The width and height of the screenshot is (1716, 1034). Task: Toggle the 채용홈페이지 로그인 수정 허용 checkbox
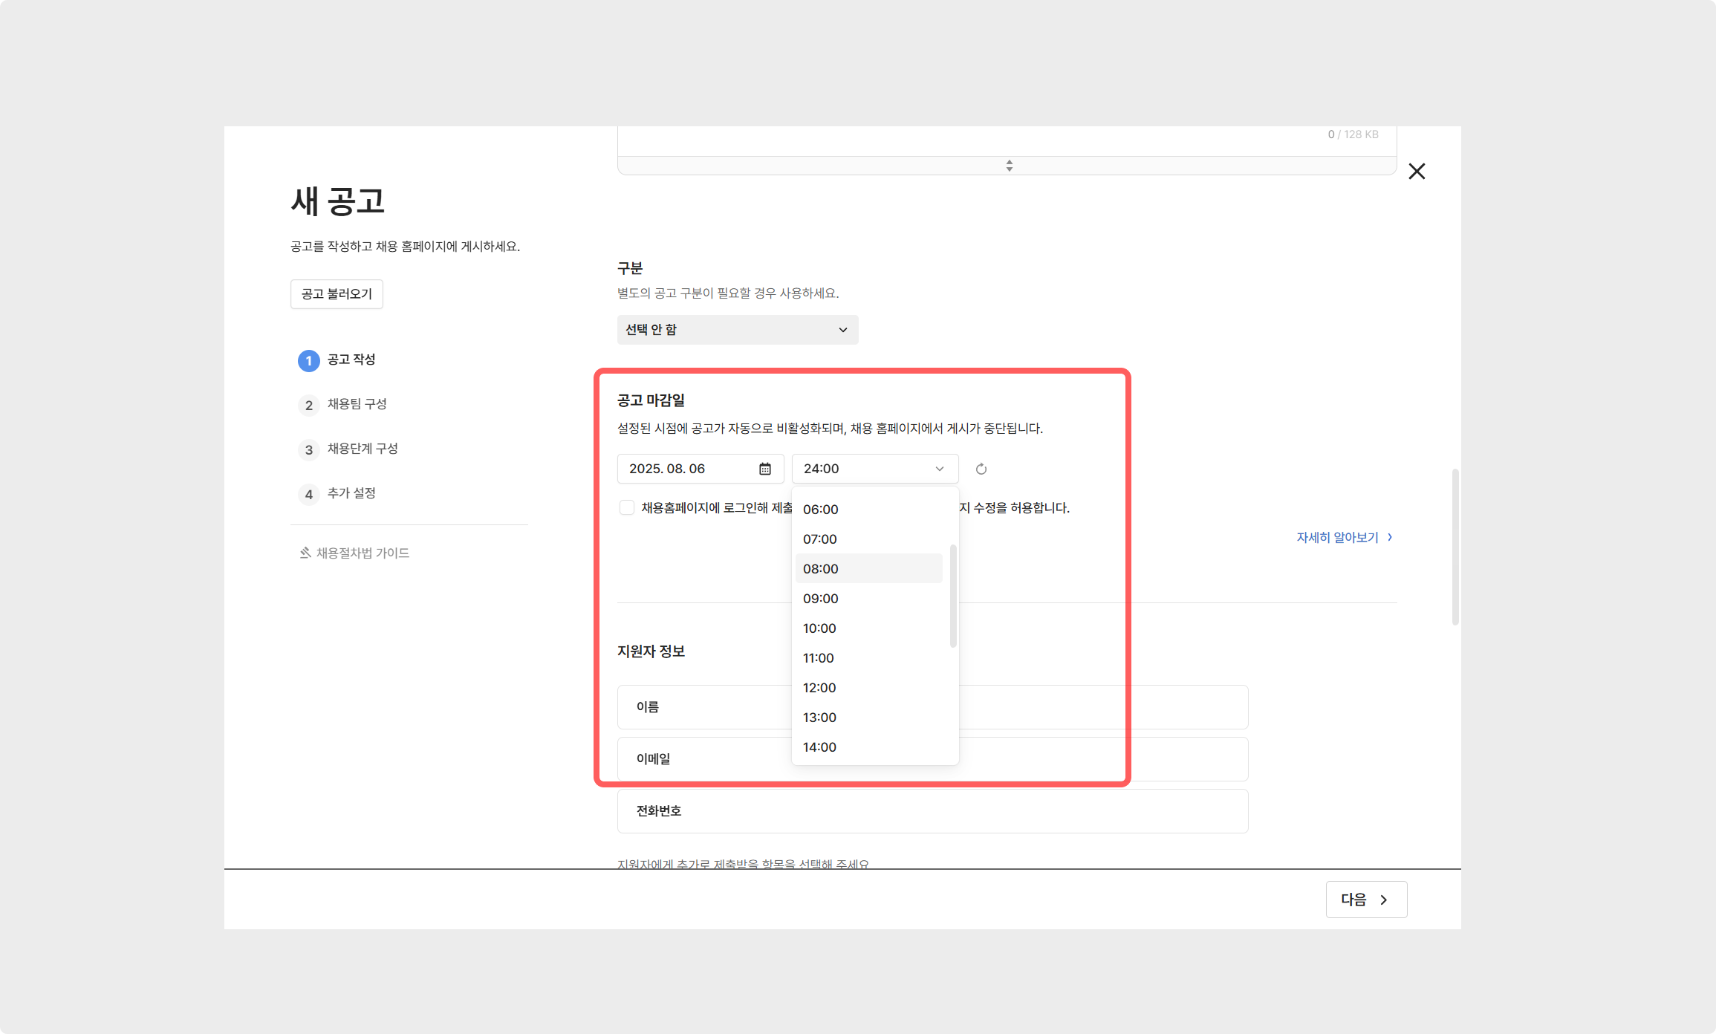[626, 507]
